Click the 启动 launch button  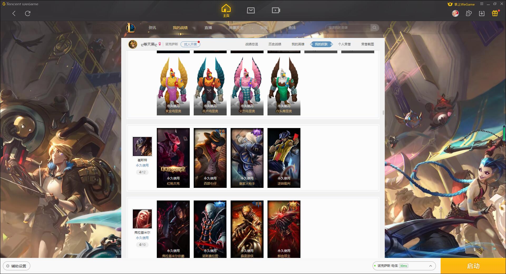[x=473, y=266]
